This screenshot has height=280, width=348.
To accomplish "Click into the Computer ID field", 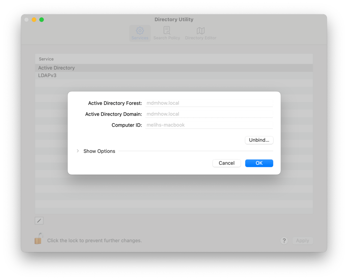I will (209, 125).
